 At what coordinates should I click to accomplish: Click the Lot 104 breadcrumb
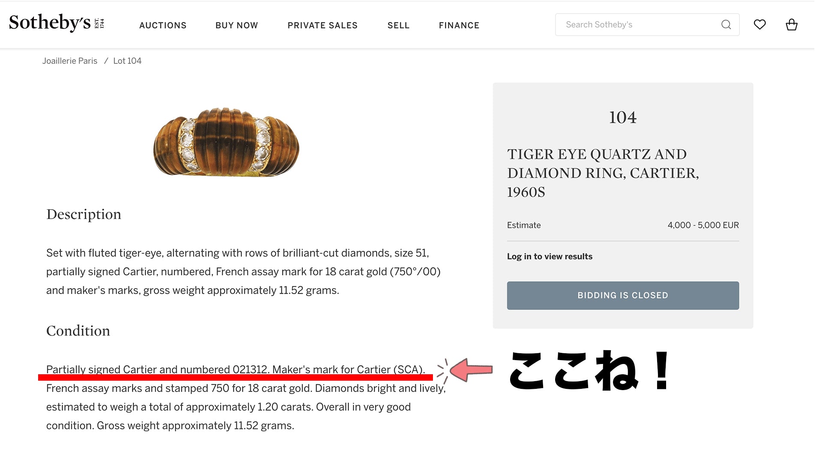(127, 61)
